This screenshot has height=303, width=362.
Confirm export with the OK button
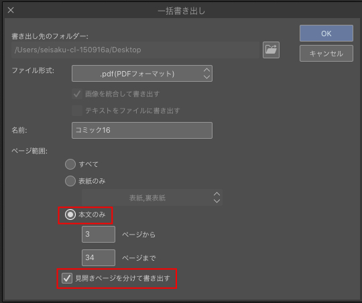coord(326,34)
